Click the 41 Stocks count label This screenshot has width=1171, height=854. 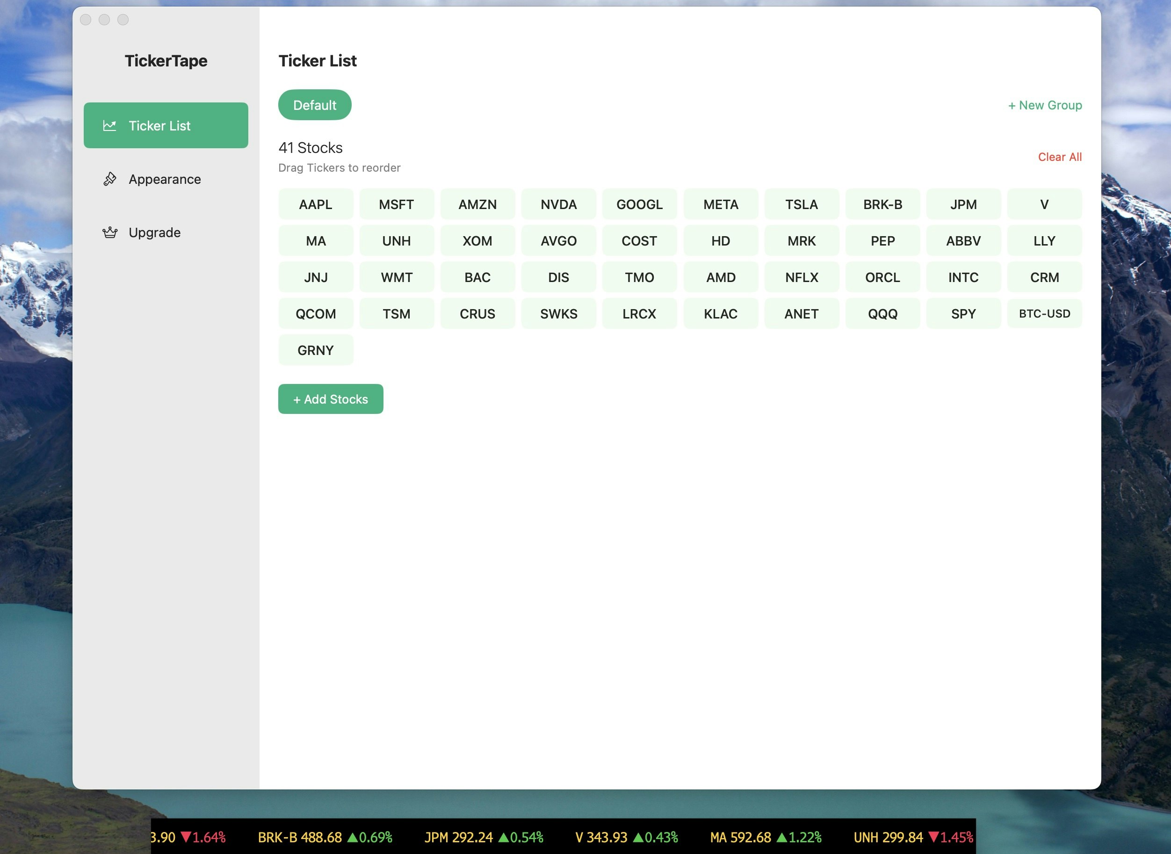click(x=311, y=148)
